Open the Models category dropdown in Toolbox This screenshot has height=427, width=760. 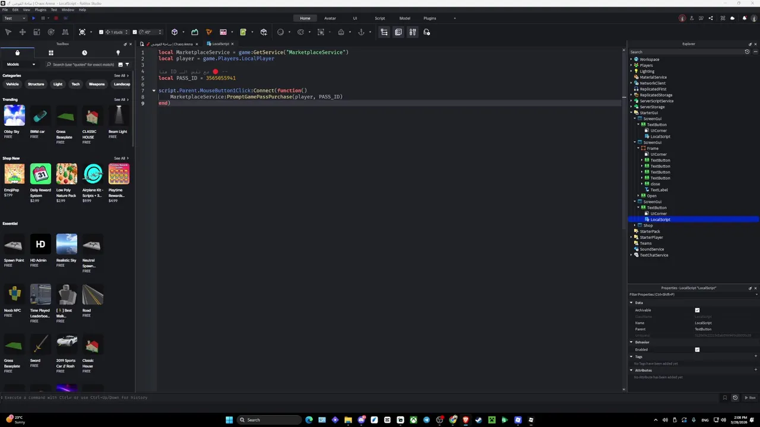pyautogui.click(x=21, y=64)
